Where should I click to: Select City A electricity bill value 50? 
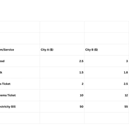point(62,107)
